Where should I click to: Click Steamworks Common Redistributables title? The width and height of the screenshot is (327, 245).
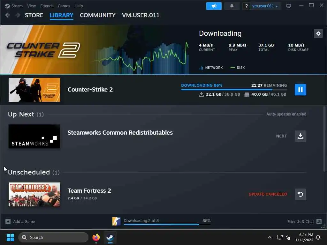click(120, 133)
